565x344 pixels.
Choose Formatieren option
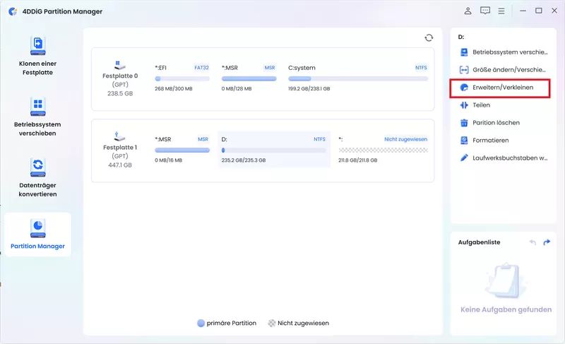click(484, 141)
